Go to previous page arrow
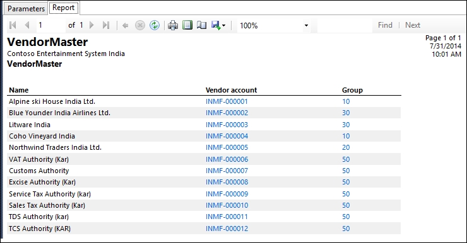The image size is (467, 243). [x=27, y=25]
